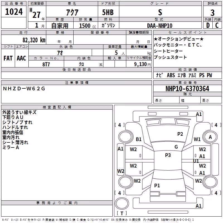The image size is (223, 223).
Task: Select inspector note 下廻りAU
Action: click(13, 117)
